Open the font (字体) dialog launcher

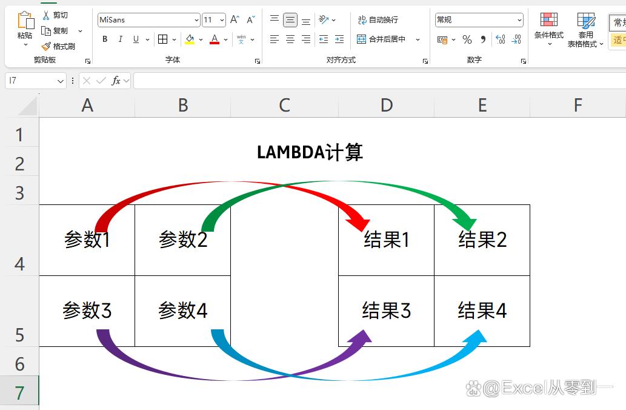258,61
